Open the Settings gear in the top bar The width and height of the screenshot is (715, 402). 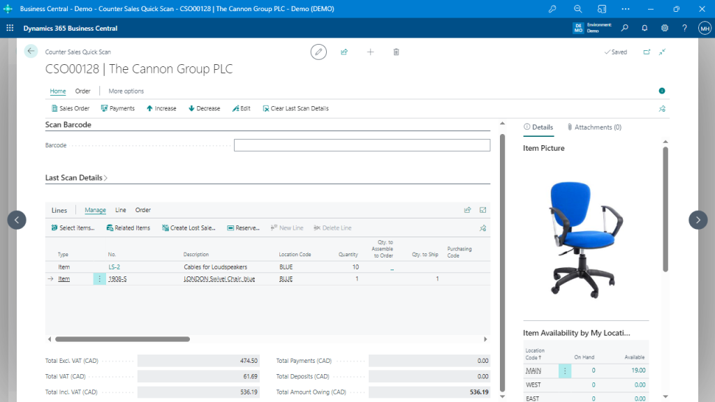click(x=665, y=29)
